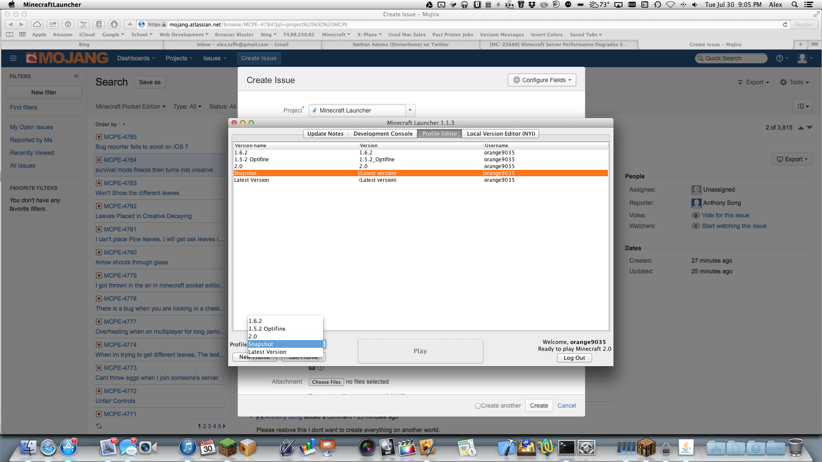Click the Log Out button
The width and height of the screenshot is (822, 462).
pos(574,358)
